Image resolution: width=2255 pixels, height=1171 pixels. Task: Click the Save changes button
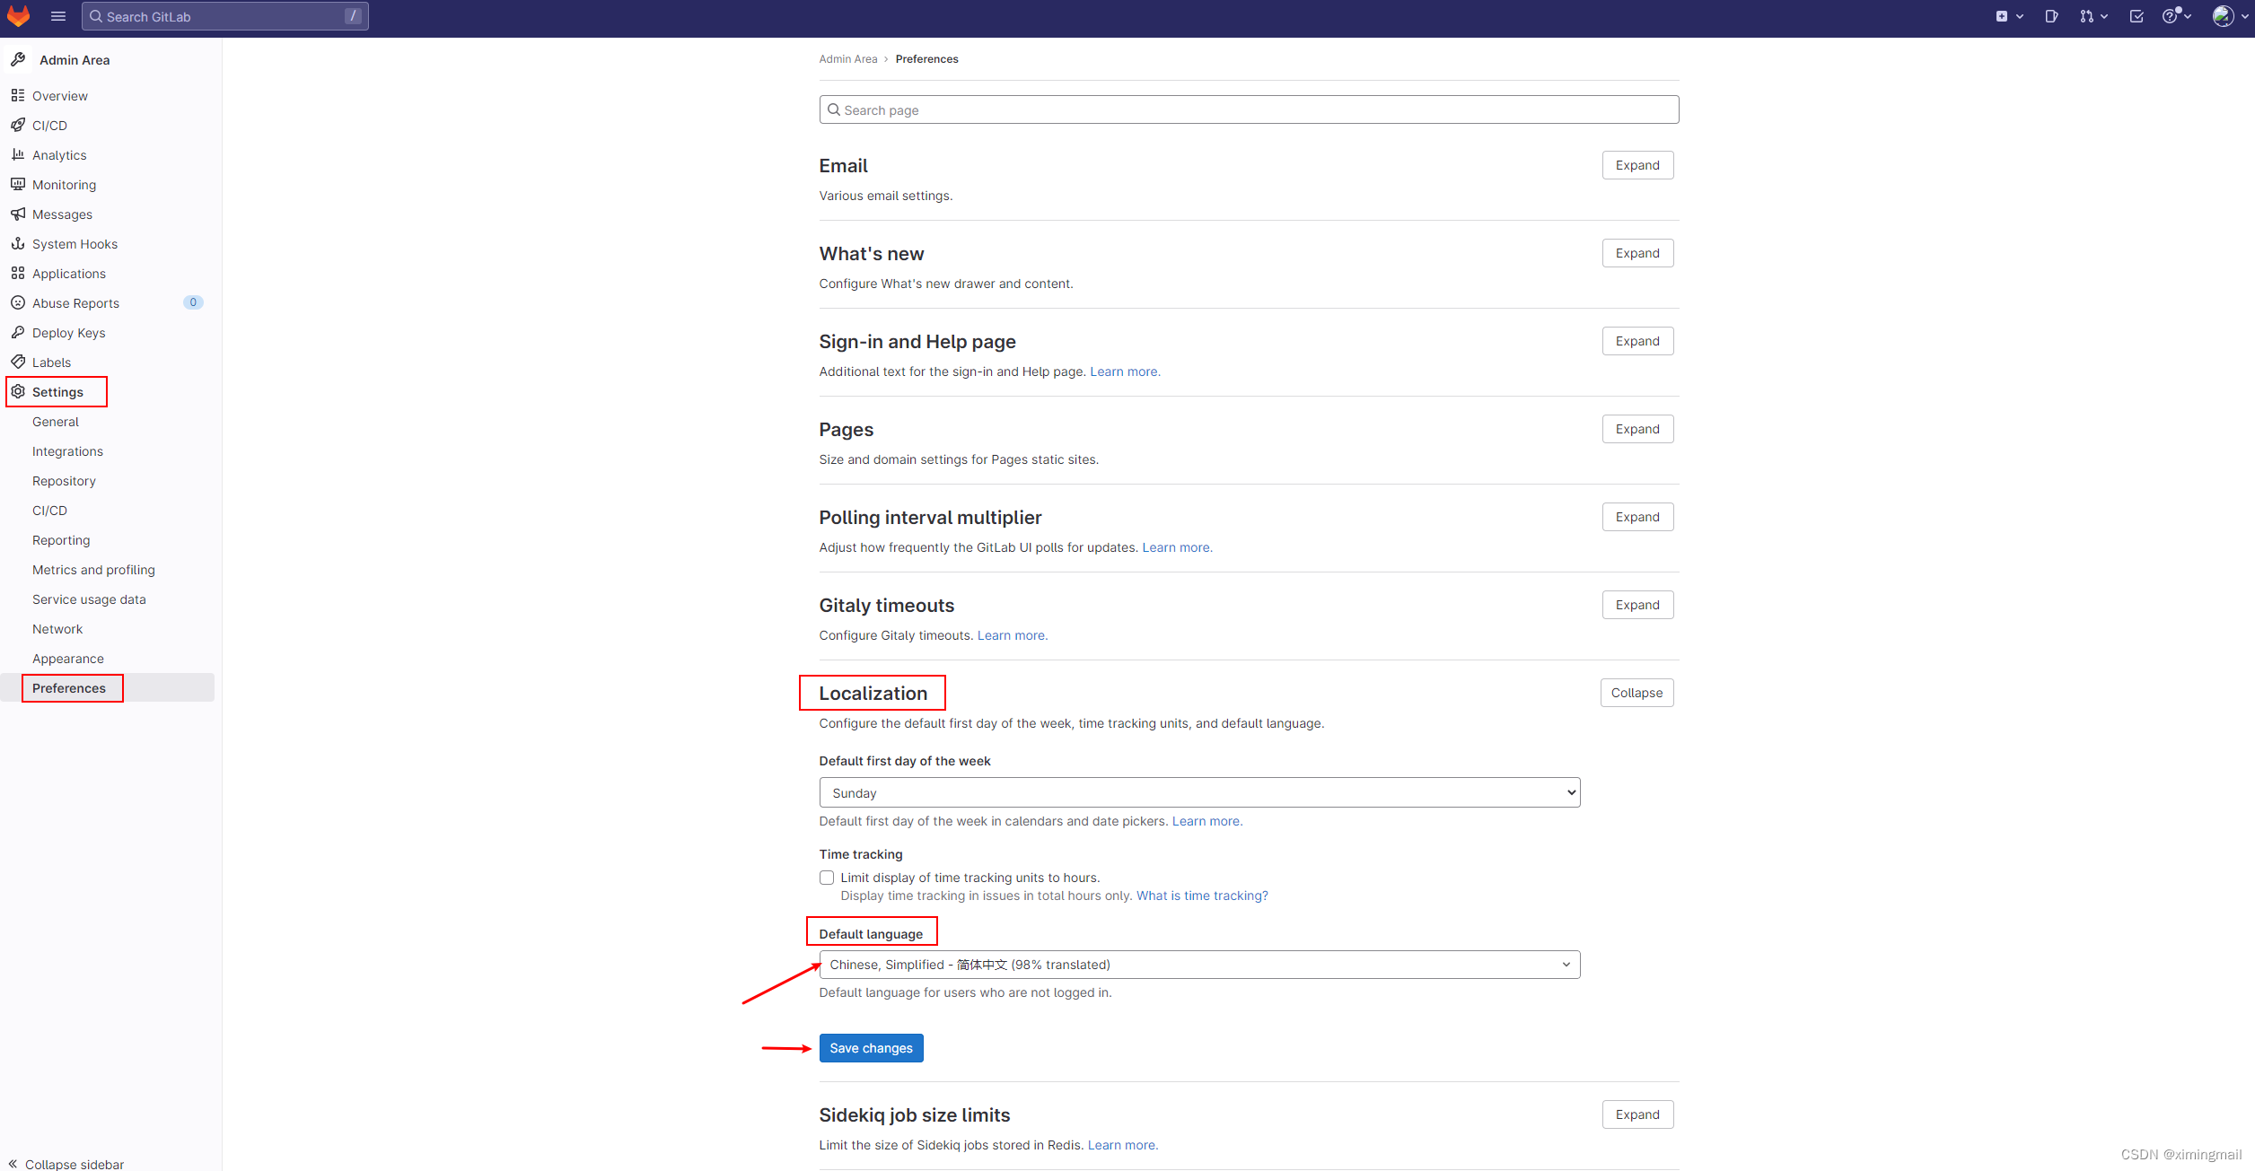871,1048
